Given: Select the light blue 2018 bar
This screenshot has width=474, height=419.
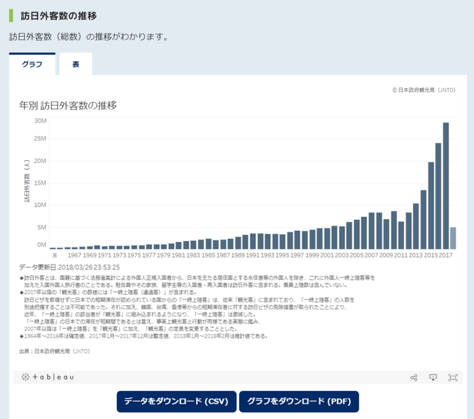Looking at the screenshot, I should [453, 238].
